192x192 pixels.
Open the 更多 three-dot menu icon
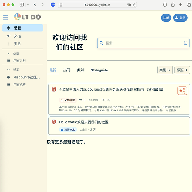pyautogui.click(x=8, y=44)
